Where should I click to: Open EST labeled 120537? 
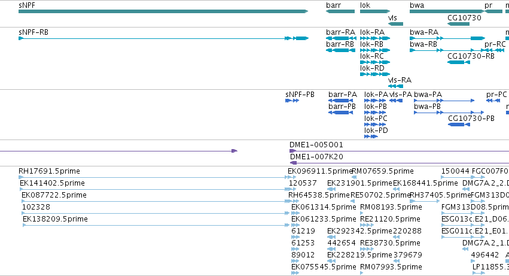(303, 183)
